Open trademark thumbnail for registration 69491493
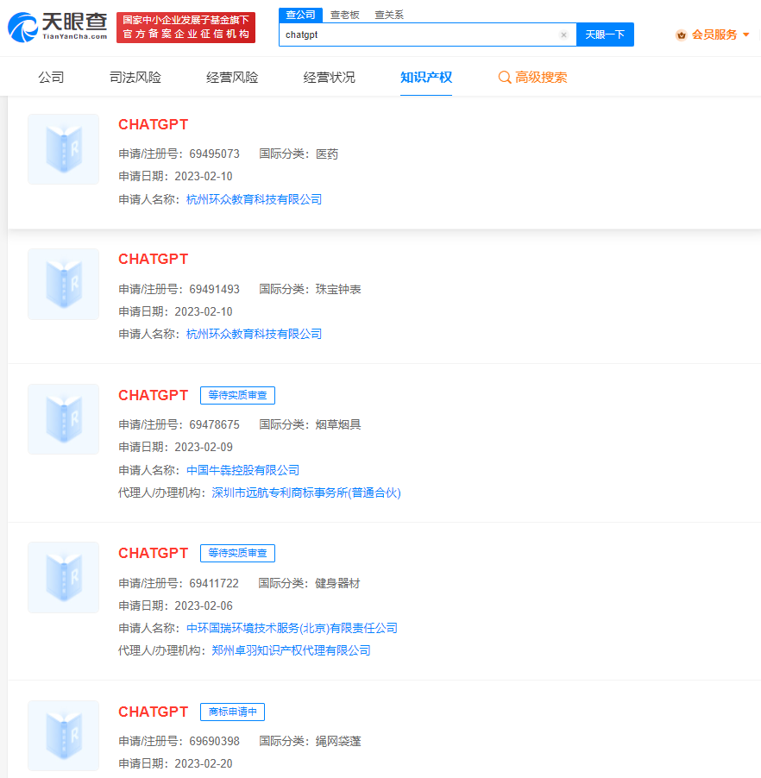Screen dimensions: 761x778 click(64, 285)
